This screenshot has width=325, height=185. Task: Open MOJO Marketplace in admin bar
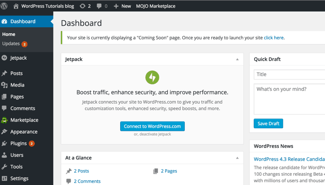156,6
